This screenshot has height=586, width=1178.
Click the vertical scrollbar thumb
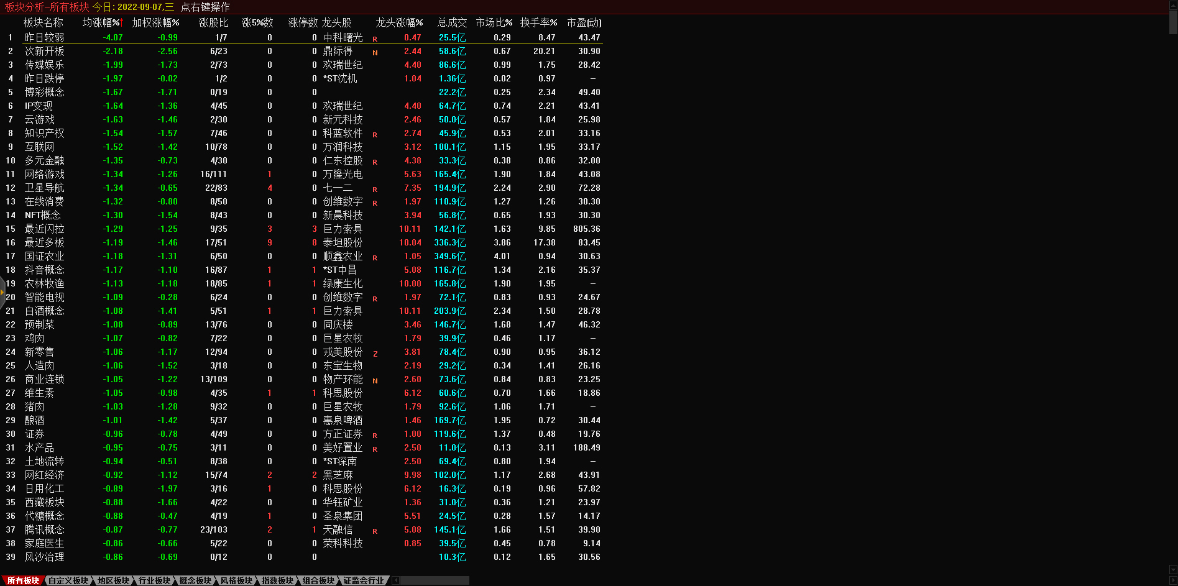(x=1173, y=21)
